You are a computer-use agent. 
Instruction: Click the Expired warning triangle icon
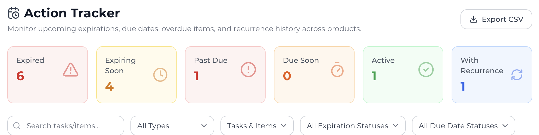coord(71,70)
